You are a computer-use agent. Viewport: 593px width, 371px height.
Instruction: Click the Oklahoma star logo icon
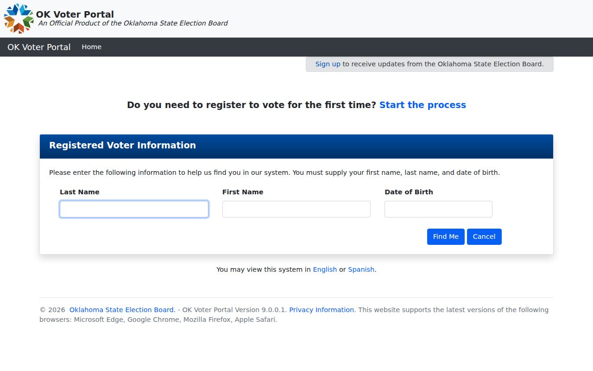[19, 19]
